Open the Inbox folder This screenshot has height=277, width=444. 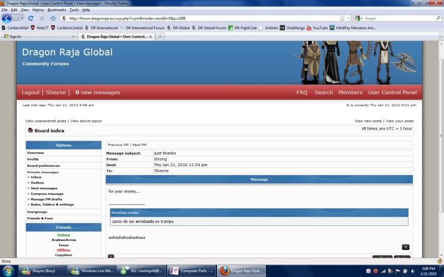(x=36, y=177)
